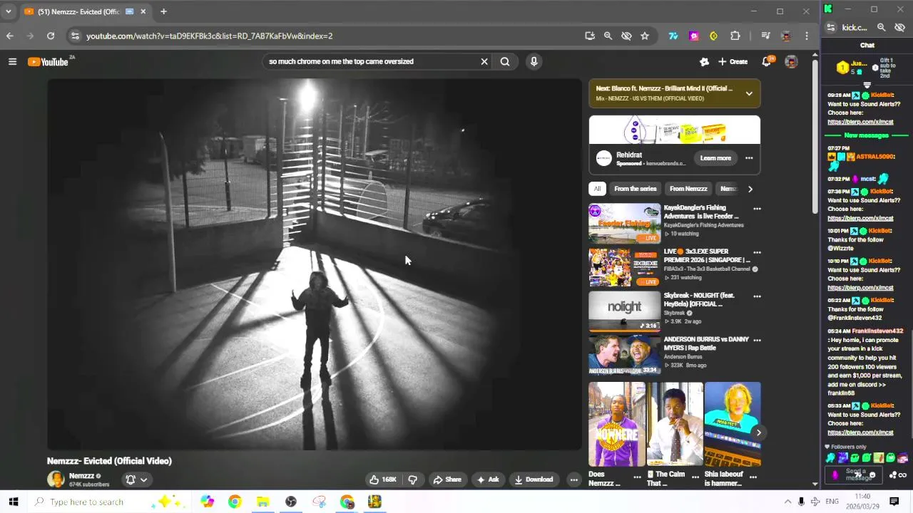Image resolution: width=913 pixels, height=513 pixels.
Task: Select the All filter chip
Action: click(597, 189)
